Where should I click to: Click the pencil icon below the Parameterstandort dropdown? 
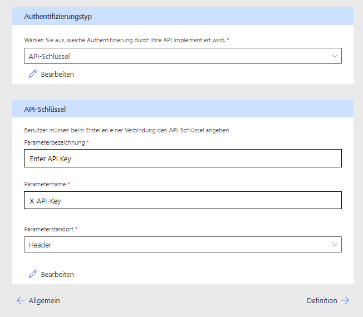click(32, 274)
